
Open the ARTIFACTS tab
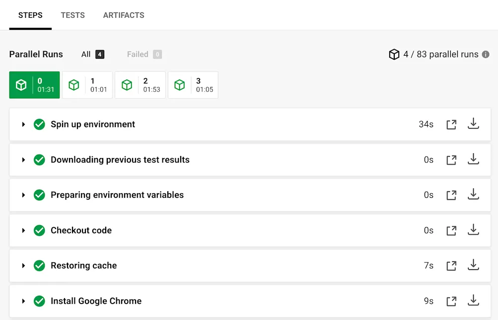pyautogui.click(x=124, y=15)
